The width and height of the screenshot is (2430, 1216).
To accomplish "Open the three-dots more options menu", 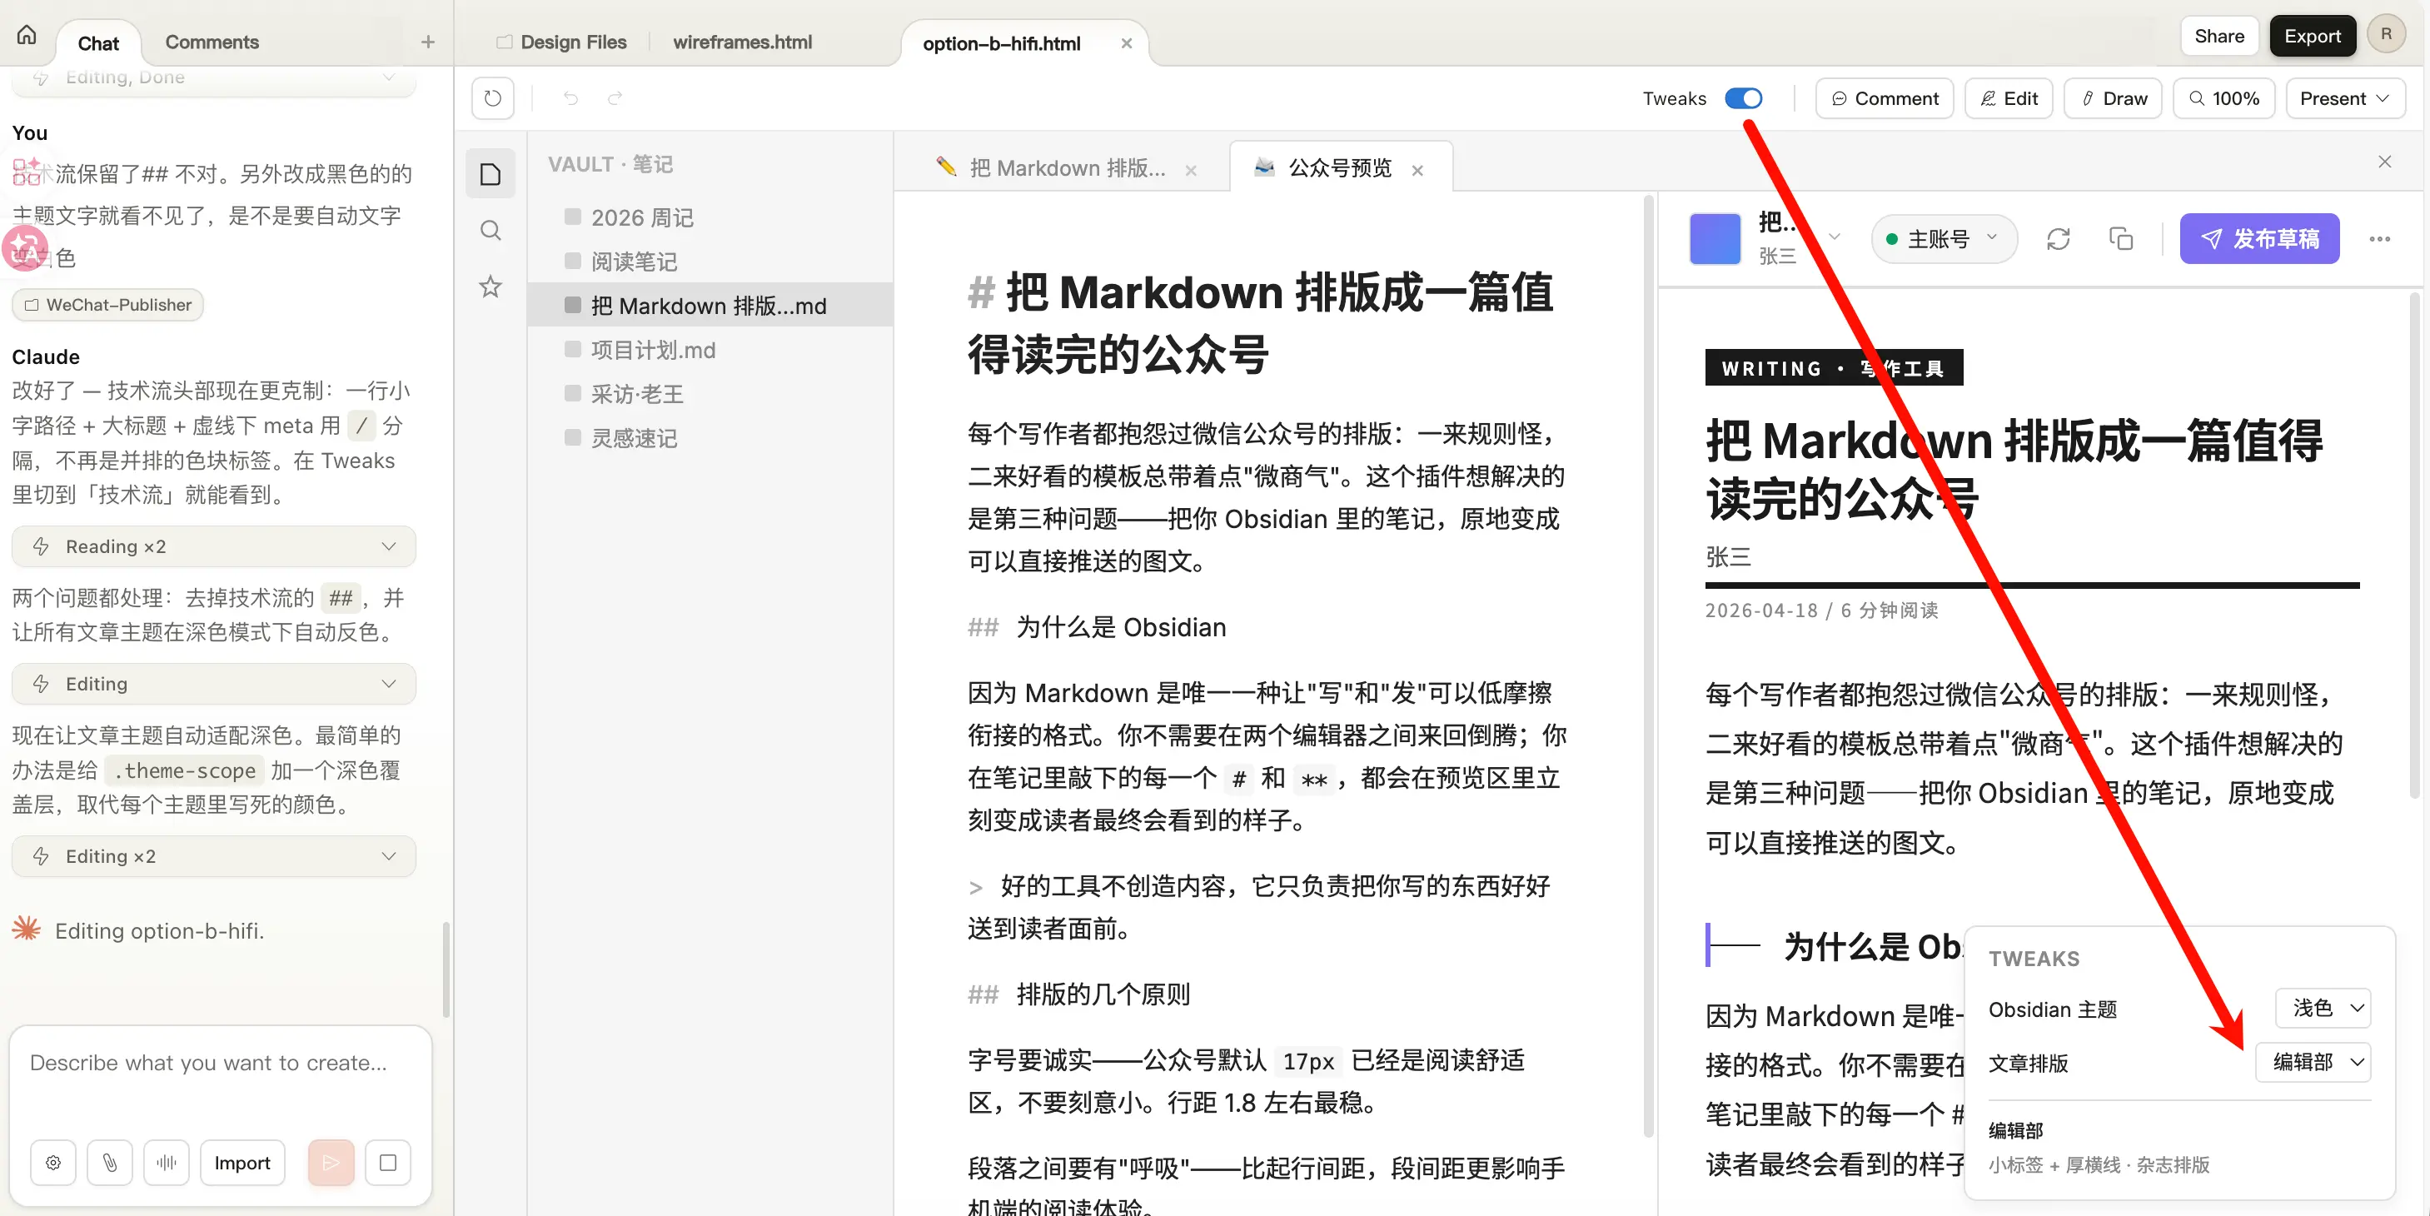I will (2379, 240).
